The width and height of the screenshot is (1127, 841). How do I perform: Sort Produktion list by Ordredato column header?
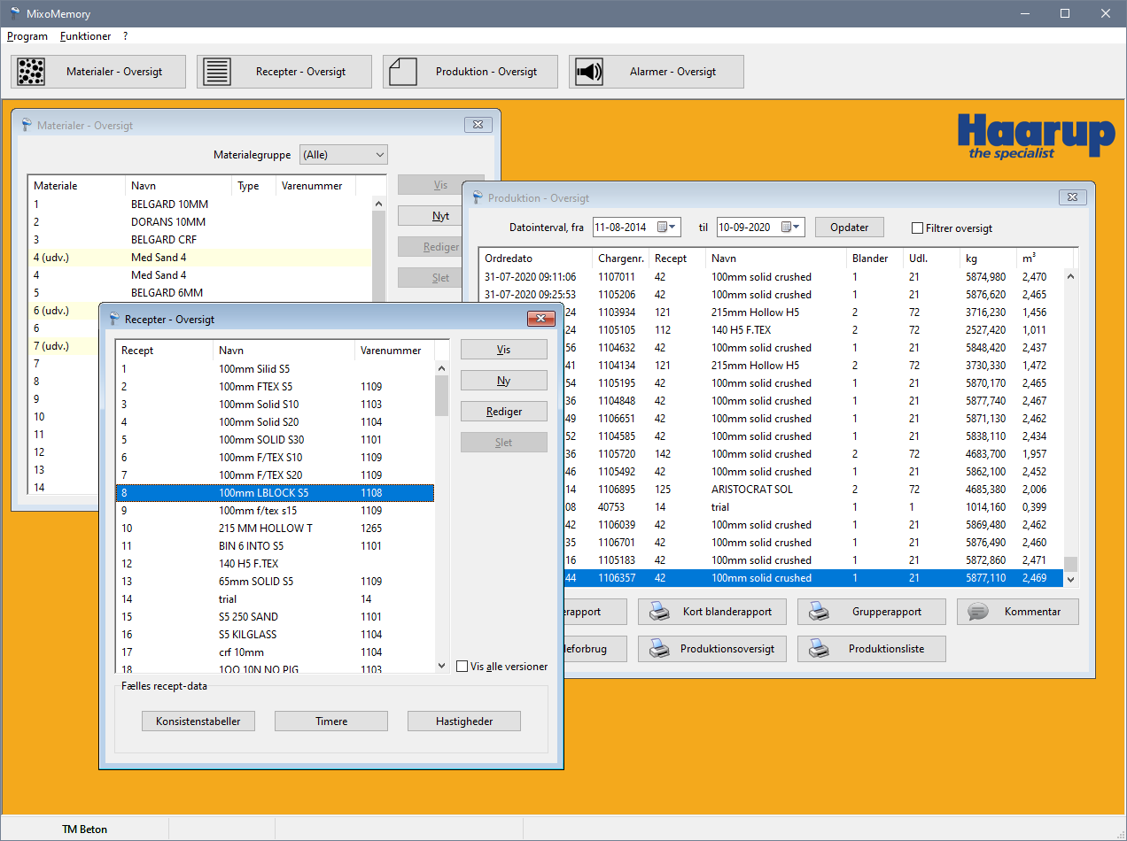click(535, 258)
